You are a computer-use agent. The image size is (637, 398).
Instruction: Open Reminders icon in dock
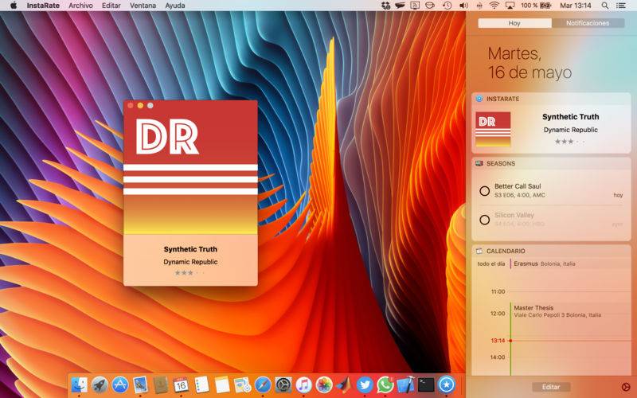point(201,384)
